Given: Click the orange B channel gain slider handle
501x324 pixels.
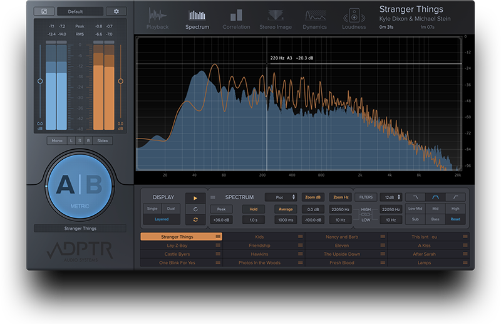Looking at the screenshot, I should [x=121, y=81].
